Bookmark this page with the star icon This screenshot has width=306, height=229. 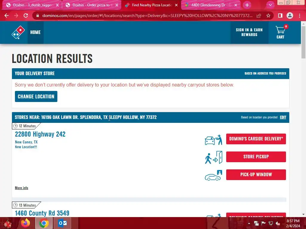click(x=268, y=16)
